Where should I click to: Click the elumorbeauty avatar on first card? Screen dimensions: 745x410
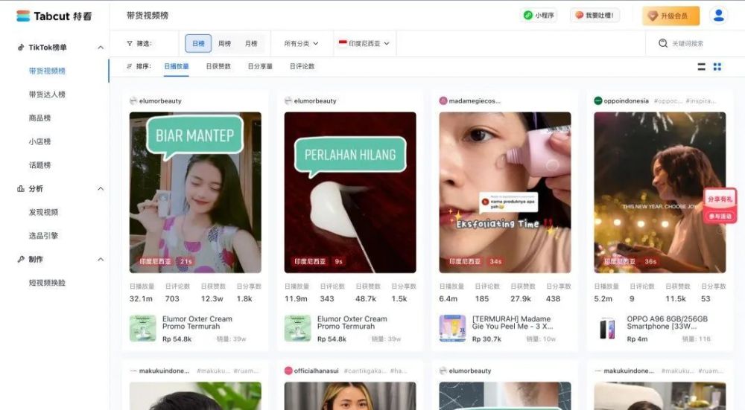[133, 100]
